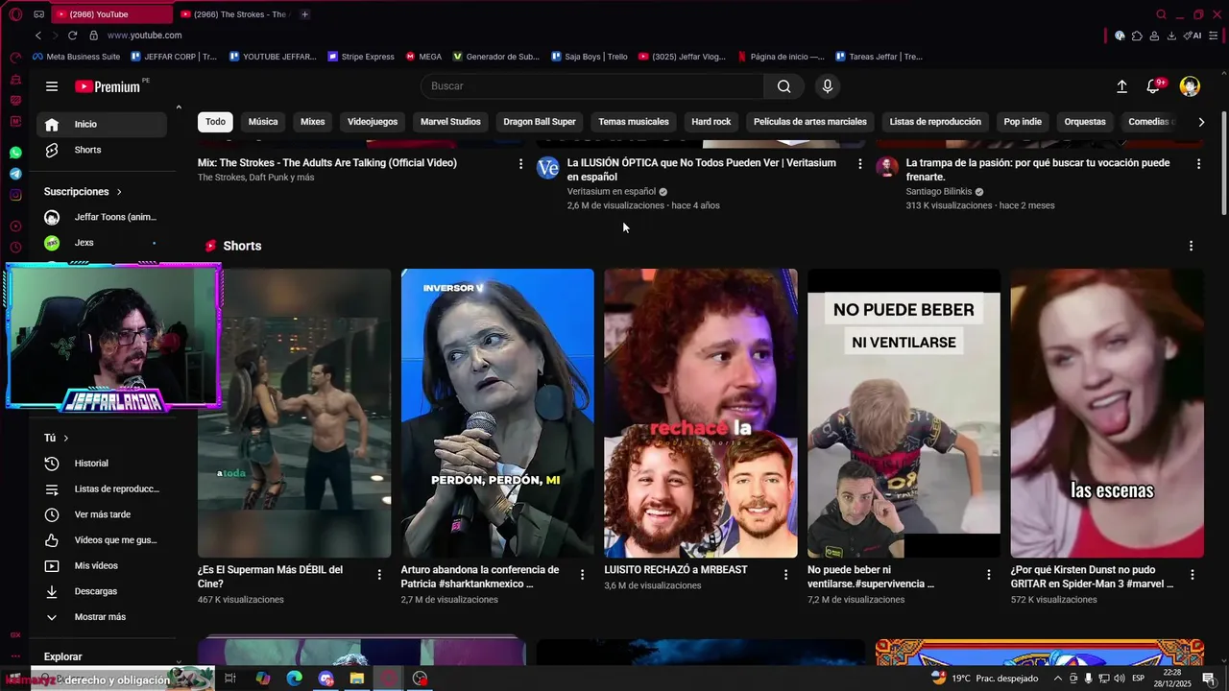Open the account avatar menu
The image size is (1229, 691).
(x=1190, y=86)
